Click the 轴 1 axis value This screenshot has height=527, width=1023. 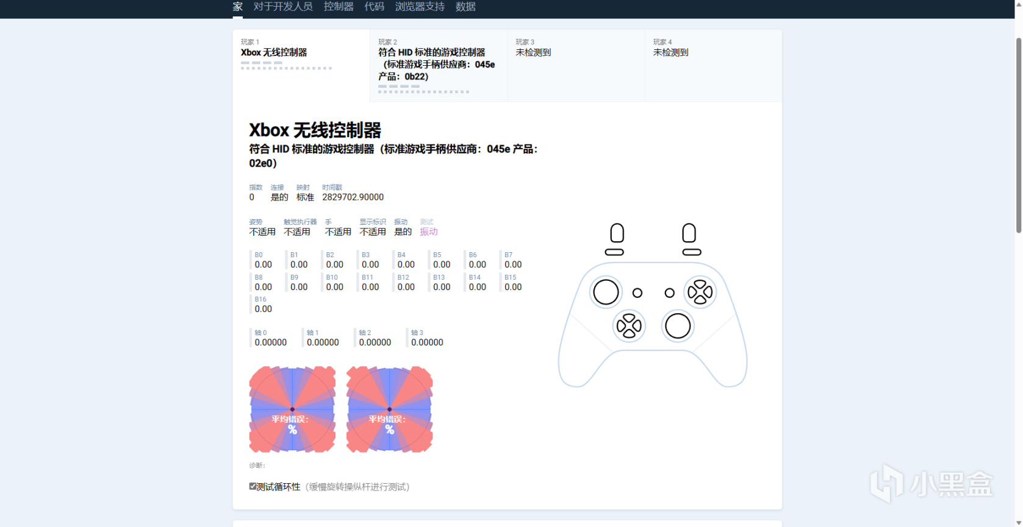click(323, 342)
